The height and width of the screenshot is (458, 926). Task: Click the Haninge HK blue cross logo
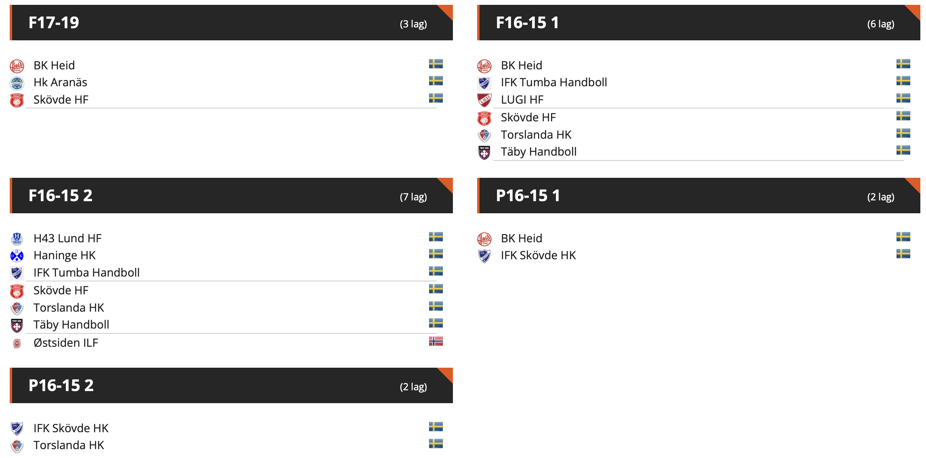pyautogui.click(x=17, y=256)
